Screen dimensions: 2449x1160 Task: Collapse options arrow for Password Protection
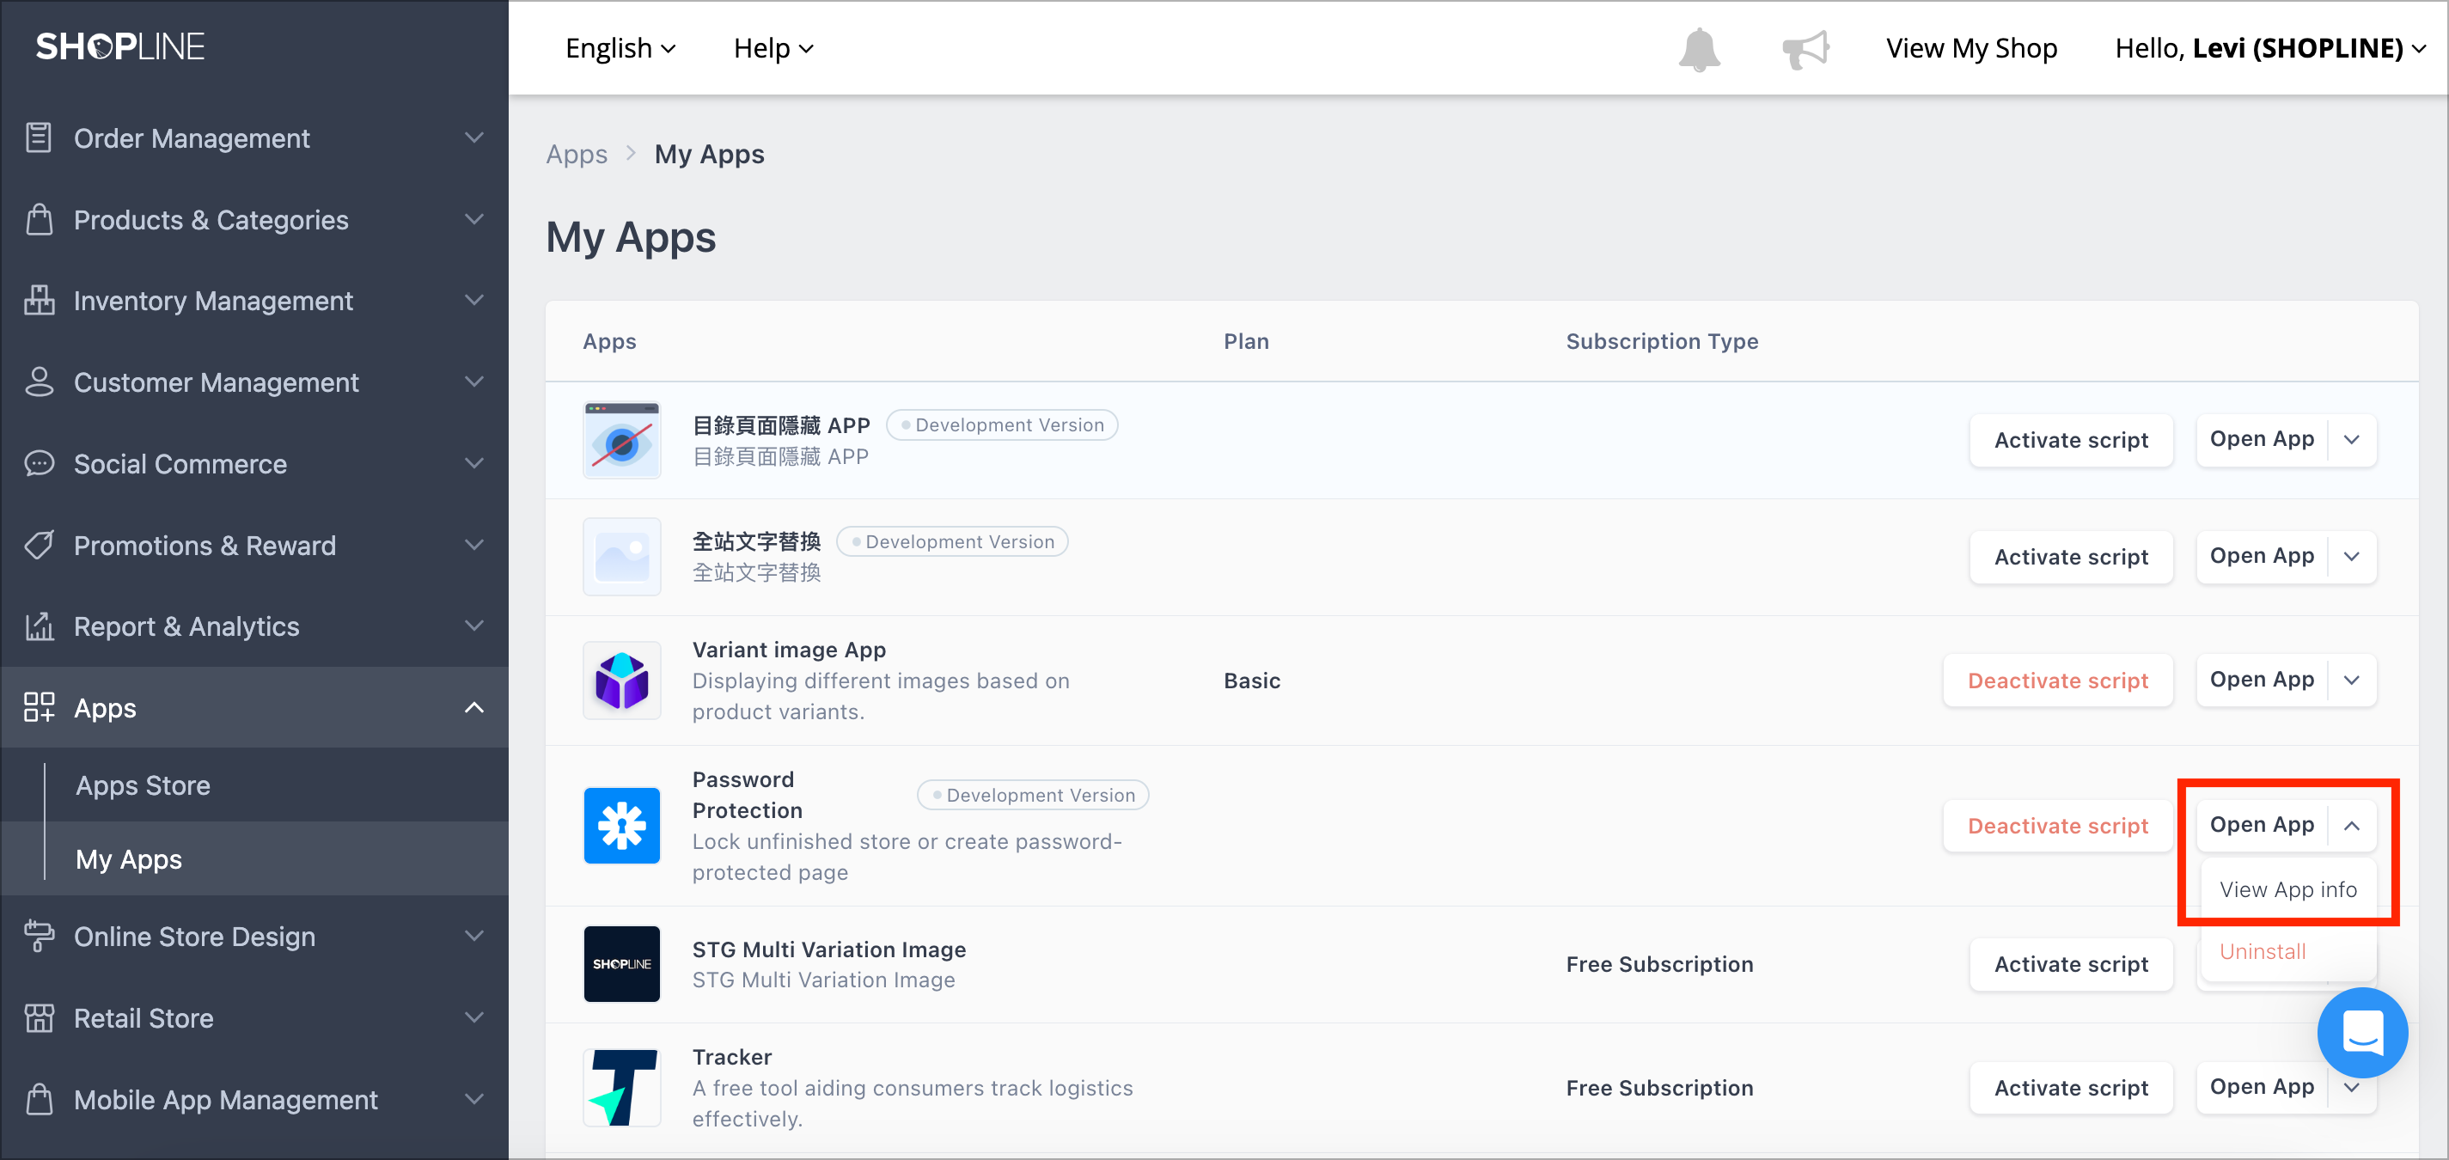pos(2352,825)
